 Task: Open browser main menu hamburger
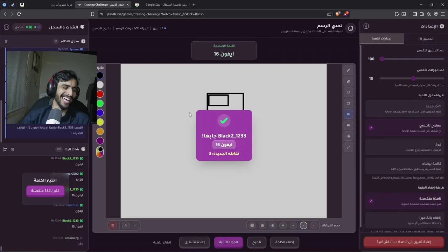443,14
